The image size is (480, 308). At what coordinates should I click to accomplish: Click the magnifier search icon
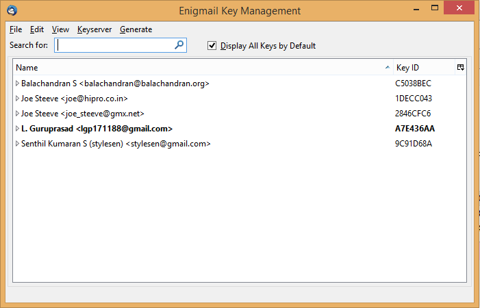[x=179, y=45]
